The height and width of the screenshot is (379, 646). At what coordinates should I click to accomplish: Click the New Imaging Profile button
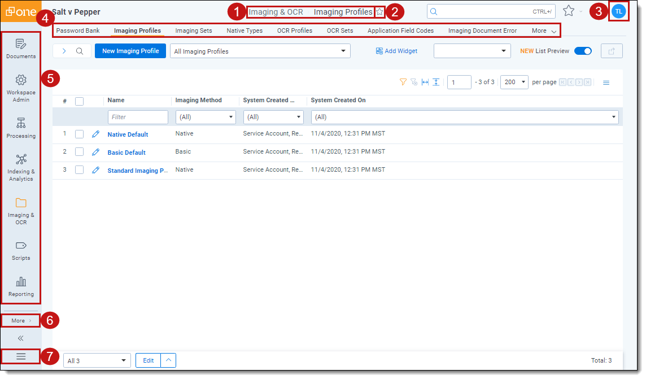pos(130,51)
